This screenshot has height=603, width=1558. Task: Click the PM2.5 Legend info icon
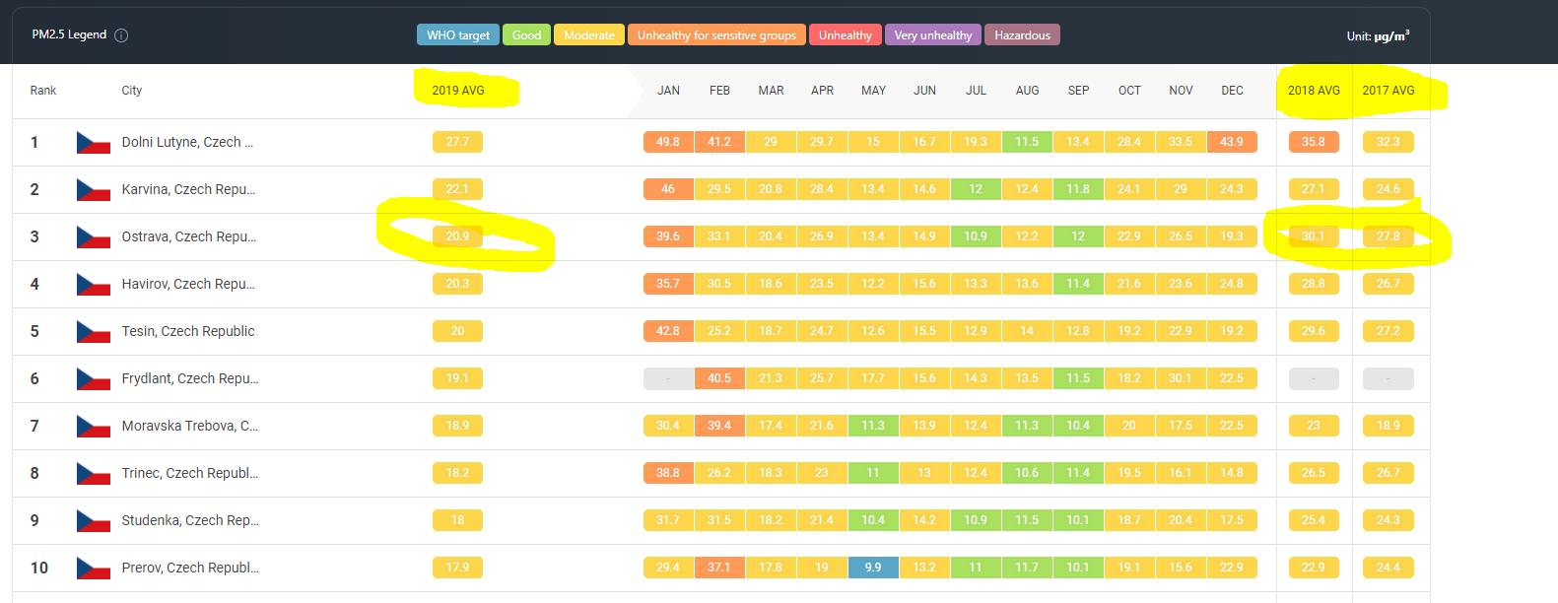[121, 35]
